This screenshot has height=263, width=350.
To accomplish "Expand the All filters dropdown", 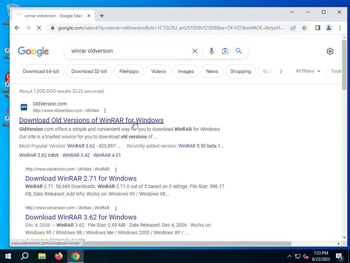I will (308, 71).
